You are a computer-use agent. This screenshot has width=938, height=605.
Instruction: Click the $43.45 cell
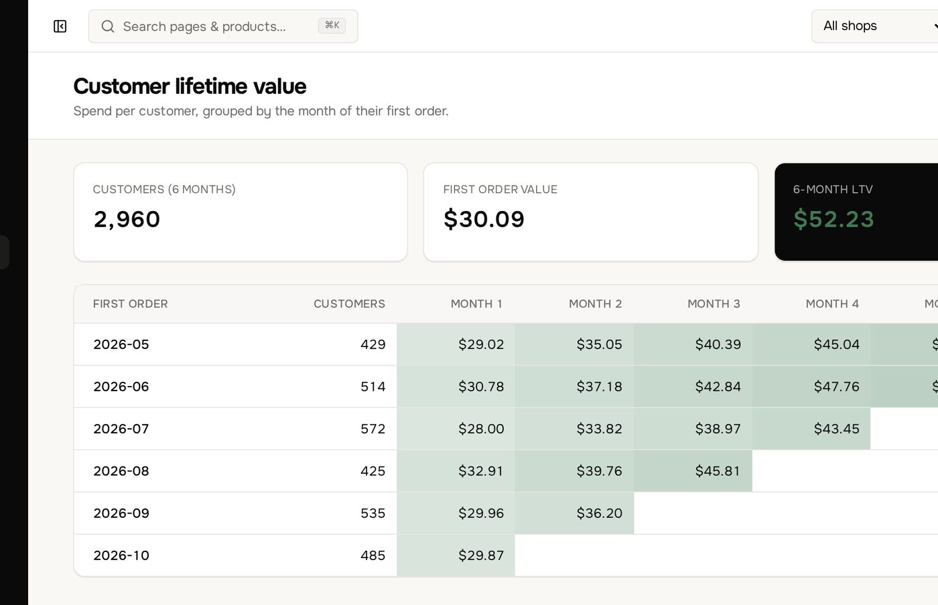(x=811, y=429)
